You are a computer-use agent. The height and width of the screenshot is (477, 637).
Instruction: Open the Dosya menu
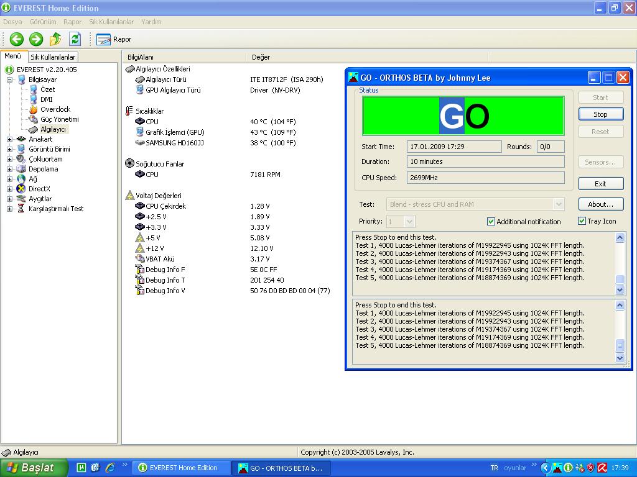coord(12,22)
